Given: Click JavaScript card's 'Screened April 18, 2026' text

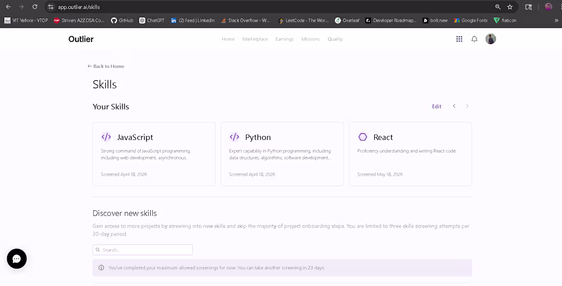Looking at the screenshot, I should 124,175.
